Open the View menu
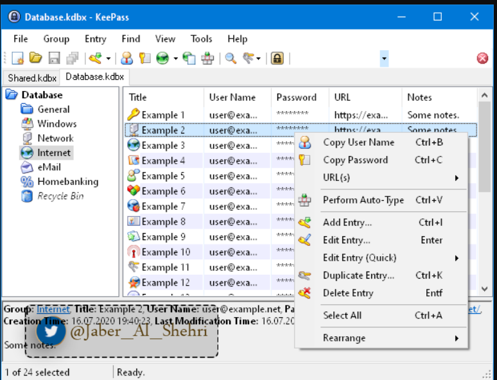 (165, 39)
